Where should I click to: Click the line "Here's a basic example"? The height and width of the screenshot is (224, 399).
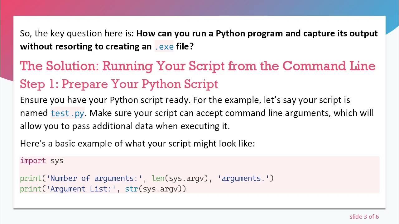pos(137,143)
